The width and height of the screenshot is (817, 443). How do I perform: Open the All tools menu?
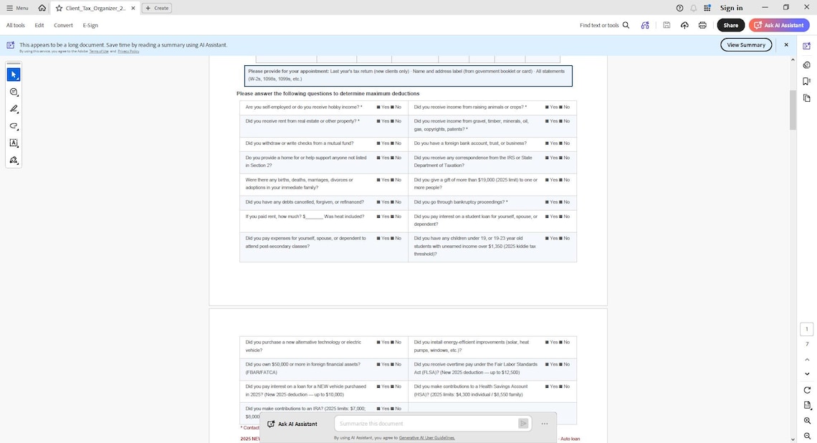16,25
